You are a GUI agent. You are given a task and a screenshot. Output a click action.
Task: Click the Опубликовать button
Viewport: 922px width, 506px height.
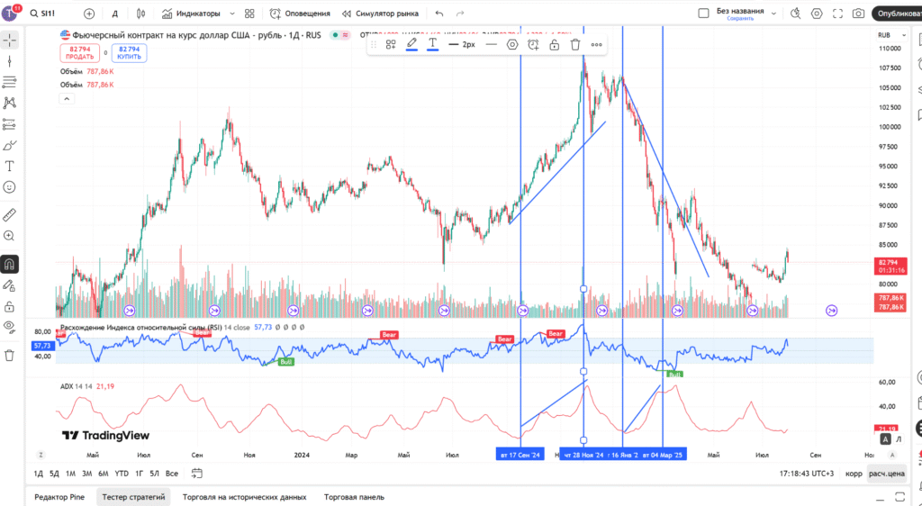coord(898,13)
